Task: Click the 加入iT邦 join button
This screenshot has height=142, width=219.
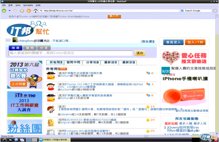Action: click(x=195, y=42)
